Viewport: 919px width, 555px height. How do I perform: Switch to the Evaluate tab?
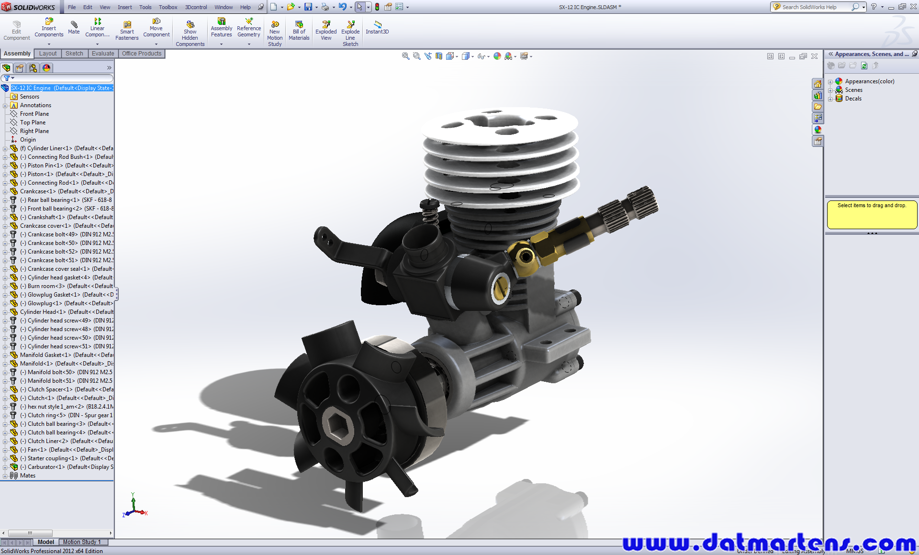coord(103,54)
